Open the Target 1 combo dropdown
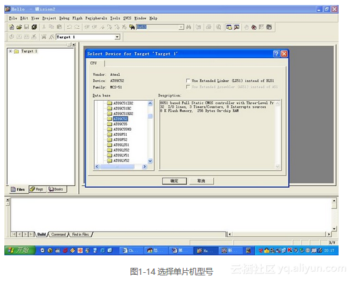 tap(117, 37)
